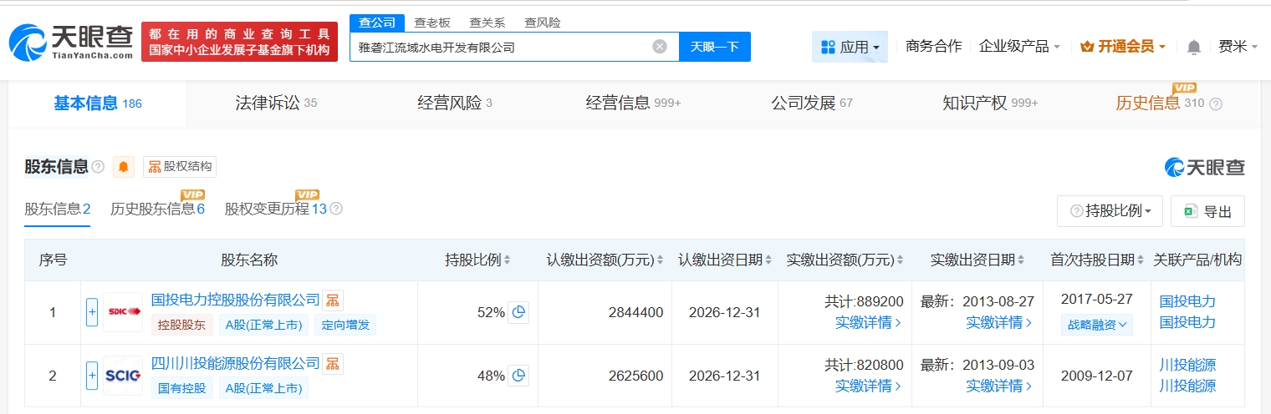This screenshot has height=414, width=1271.
Task: Select 公司发展 tab
Action: (812, 103)
